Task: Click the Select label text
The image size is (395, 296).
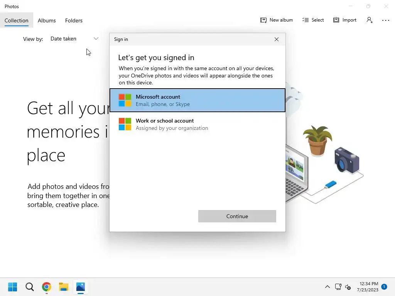Action: pyautogui.click(x=317, y=20)
